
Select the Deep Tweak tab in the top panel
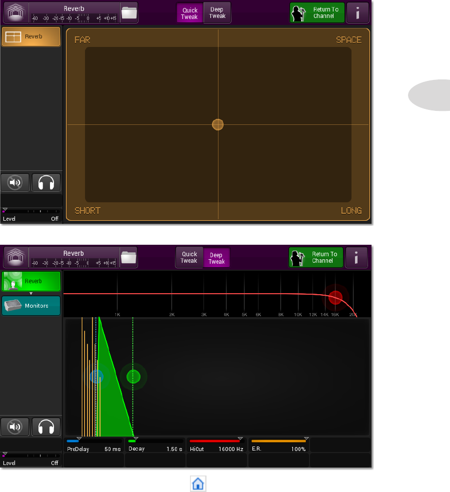point(217,13)
